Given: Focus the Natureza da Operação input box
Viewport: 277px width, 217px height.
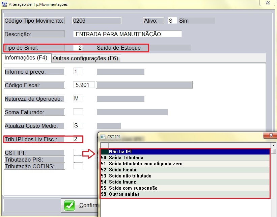Looking at the screenshot, I should (78, 98).
